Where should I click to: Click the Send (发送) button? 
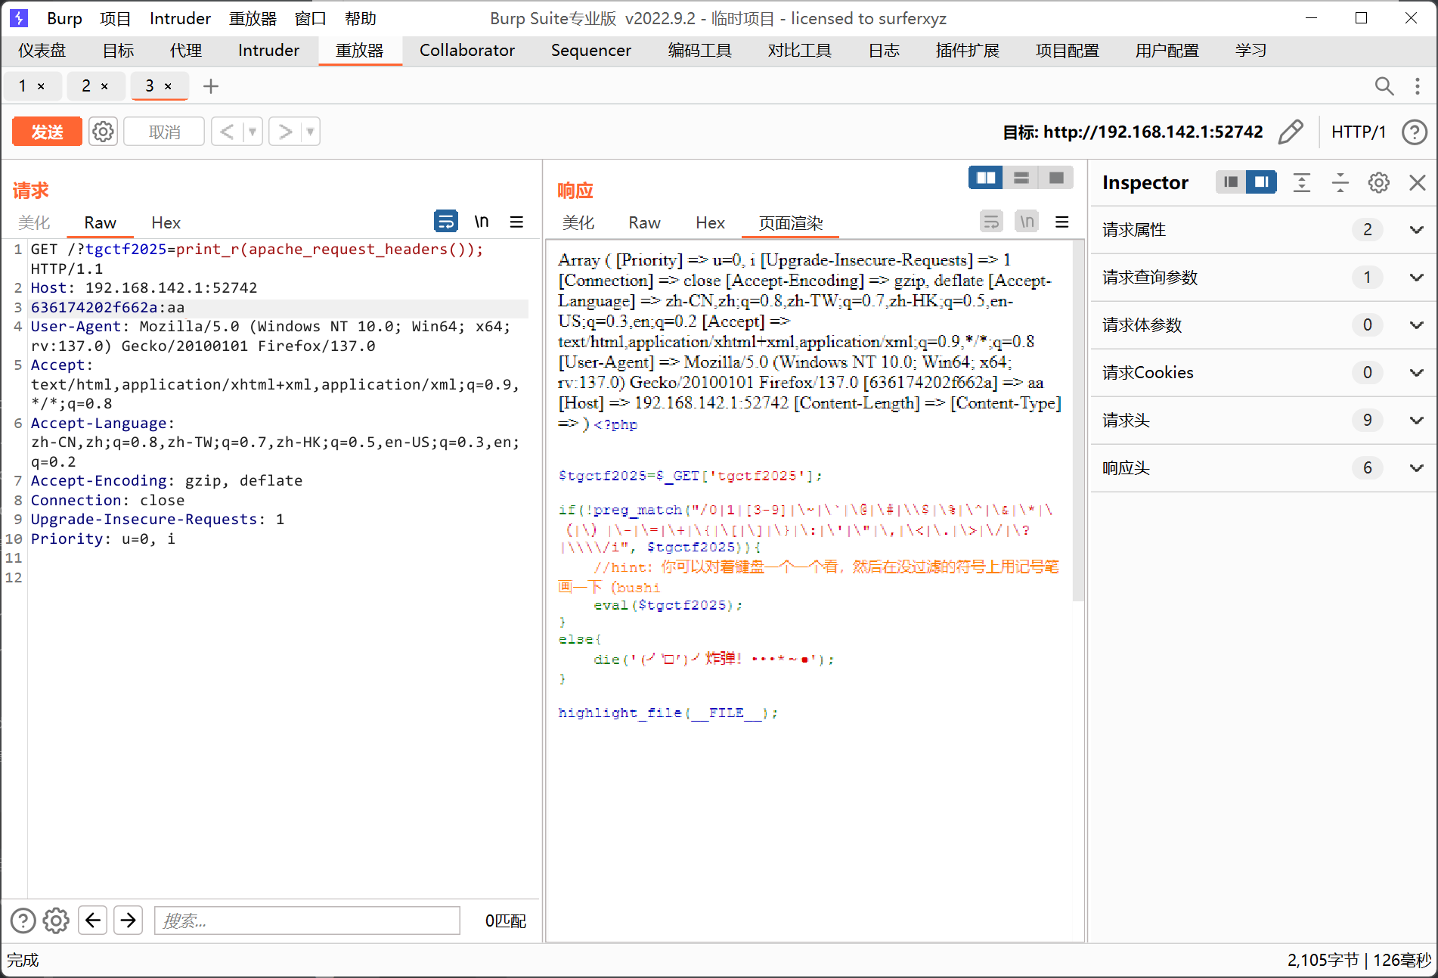(x=47, y=132)
